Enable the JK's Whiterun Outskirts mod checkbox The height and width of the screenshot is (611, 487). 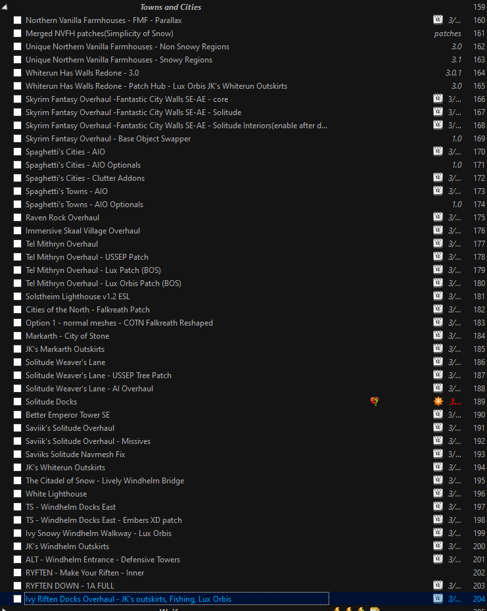(x=18, y=468)
